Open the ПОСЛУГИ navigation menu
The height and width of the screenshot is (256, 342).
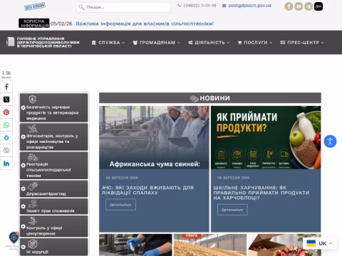255,43
